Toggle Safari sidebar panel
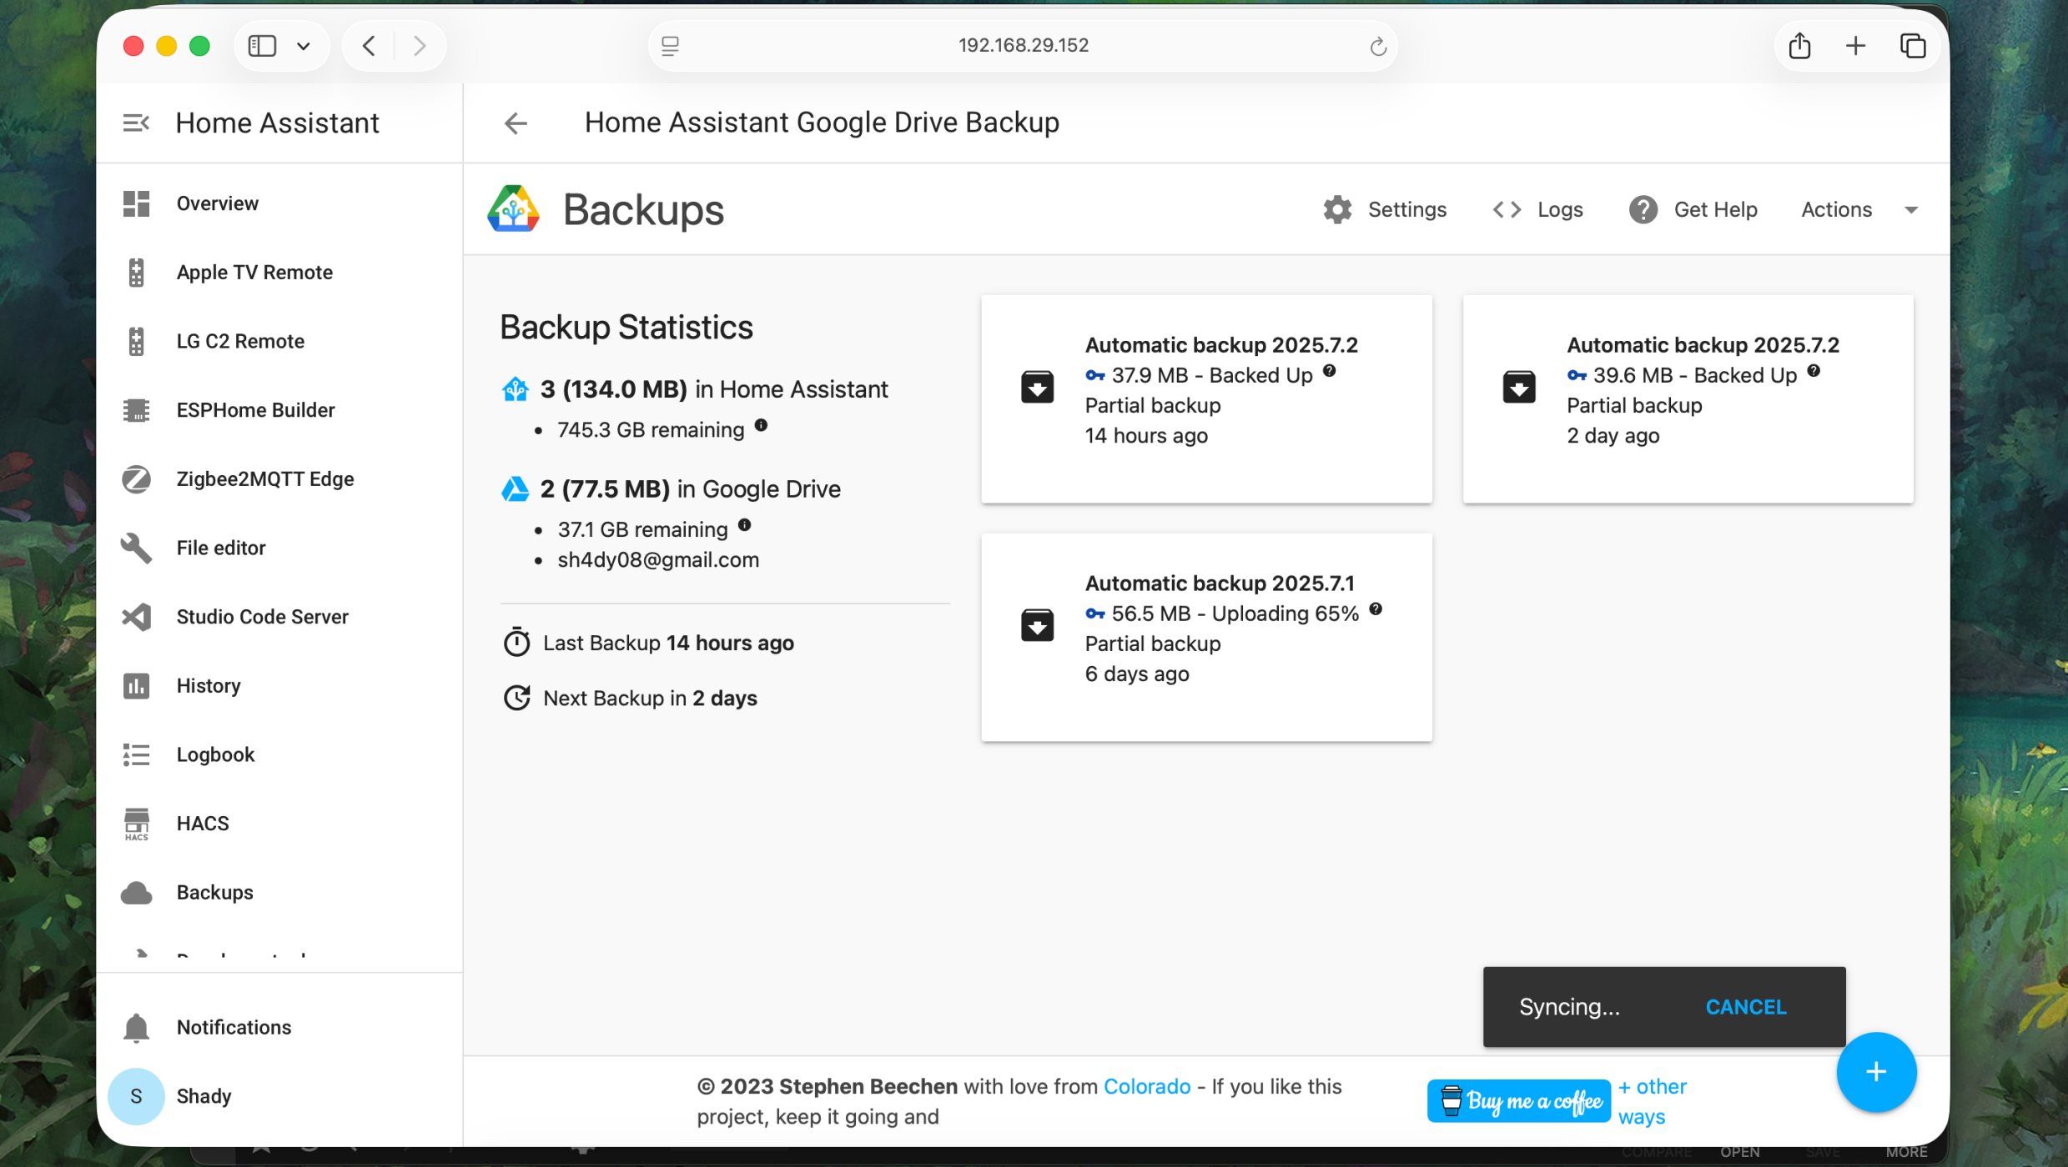Screen dimensions: 2068x1167 262,46
